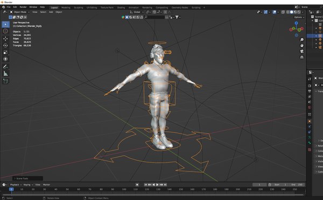The width and height of the screenshot is (323, 200).
Task: Open the selection filter funnel dropdown
Action: [178, 18]
